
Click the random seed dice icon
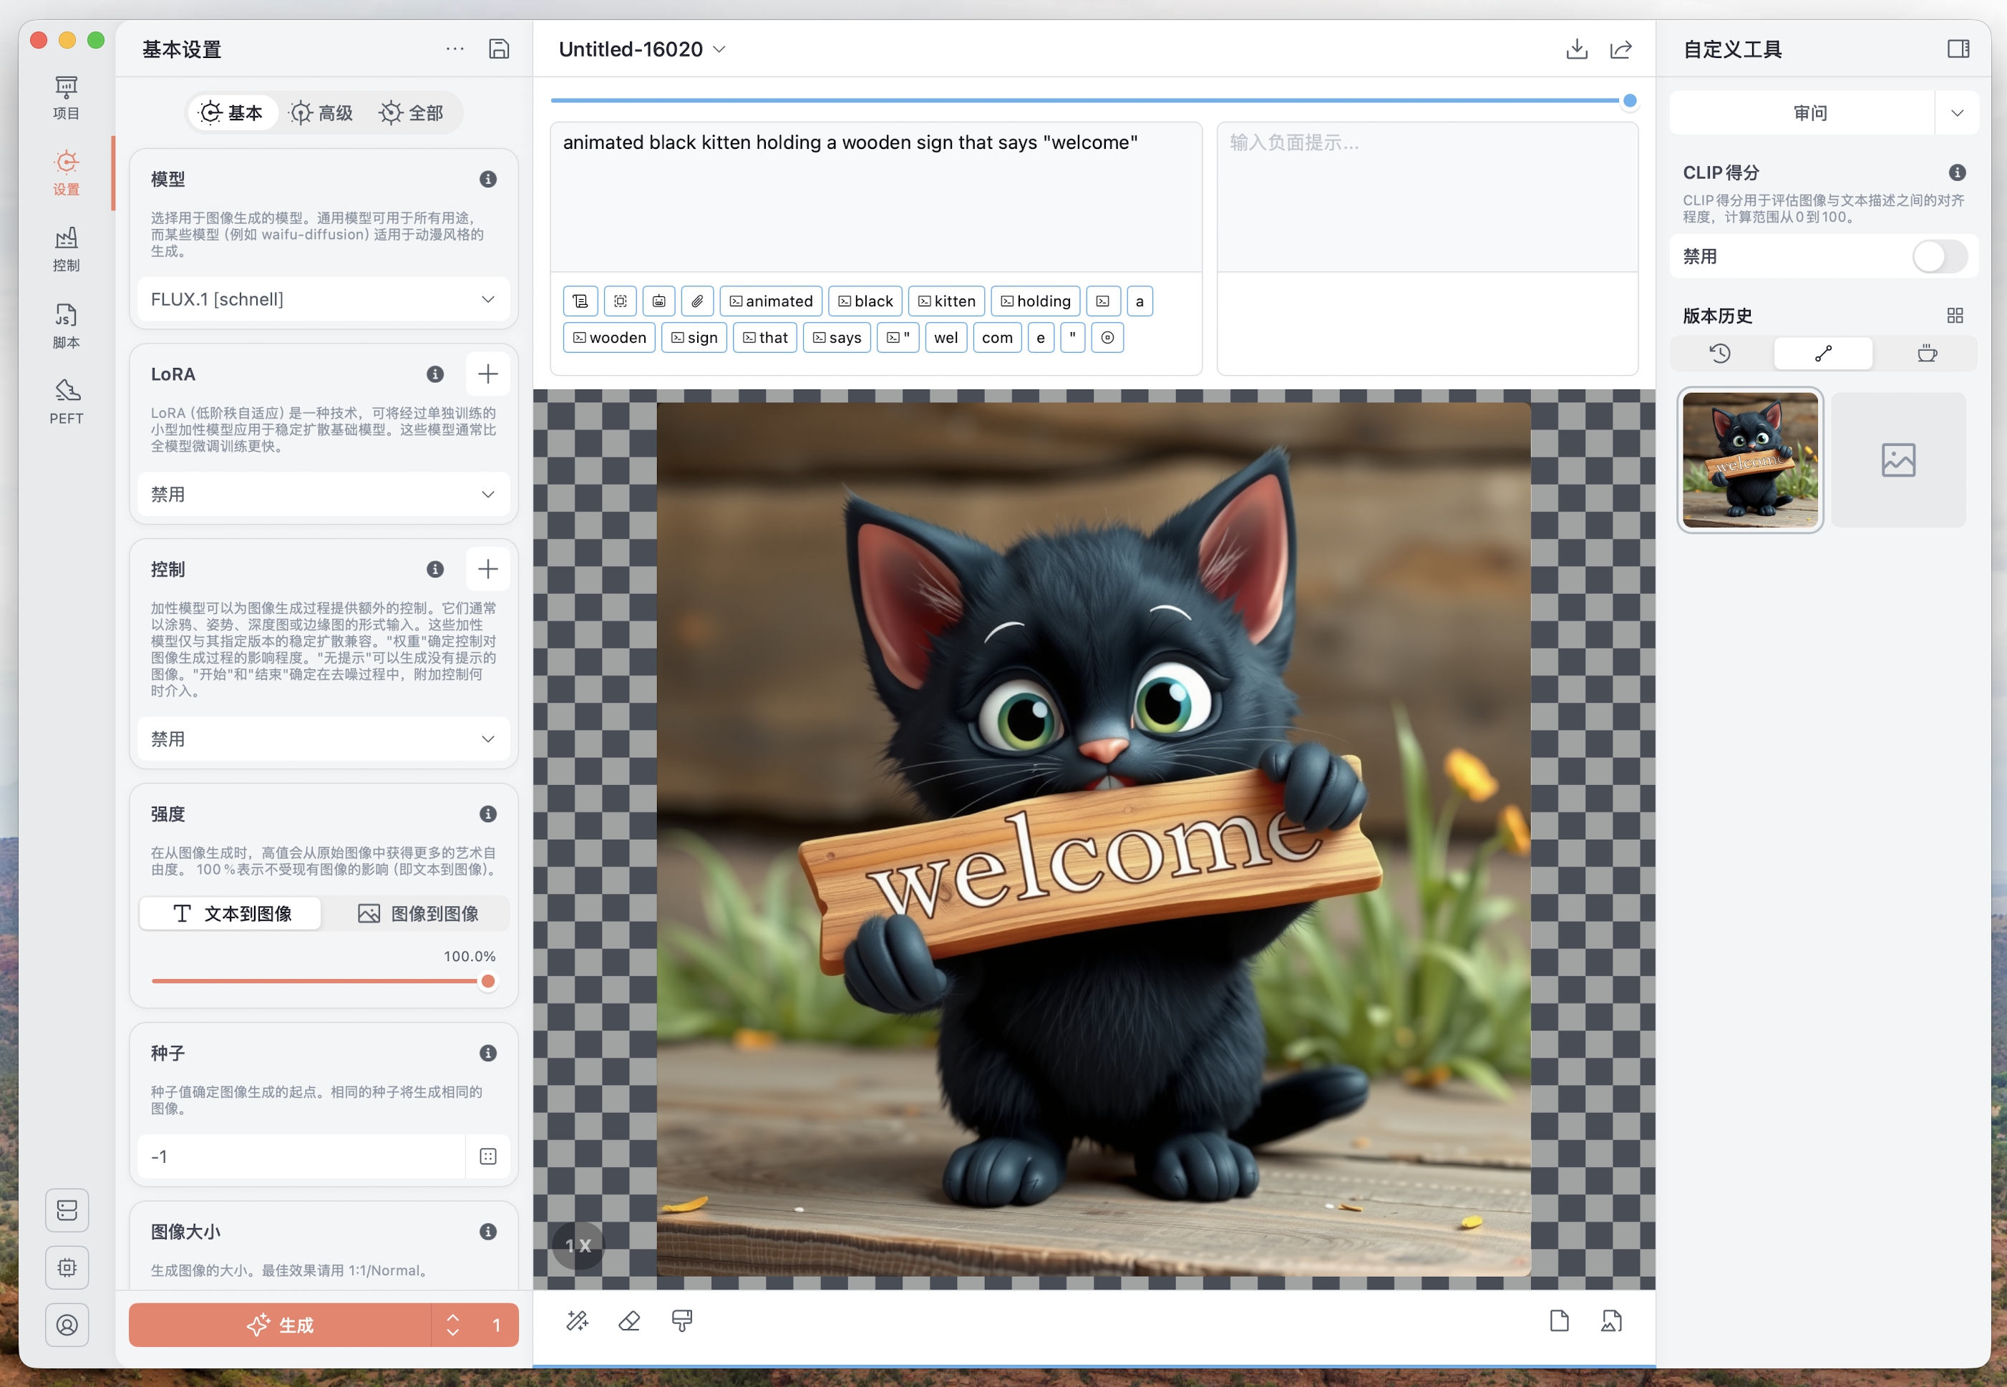[x=488, y=1157]
